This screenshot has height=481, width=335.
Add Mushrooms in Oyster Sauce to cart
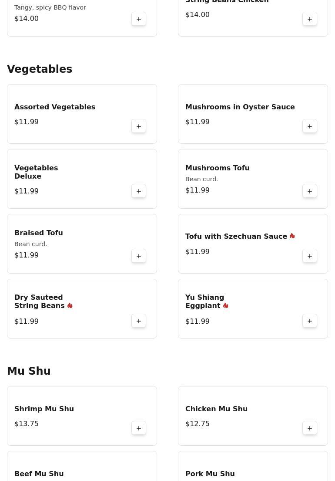(x=310, y=126)
